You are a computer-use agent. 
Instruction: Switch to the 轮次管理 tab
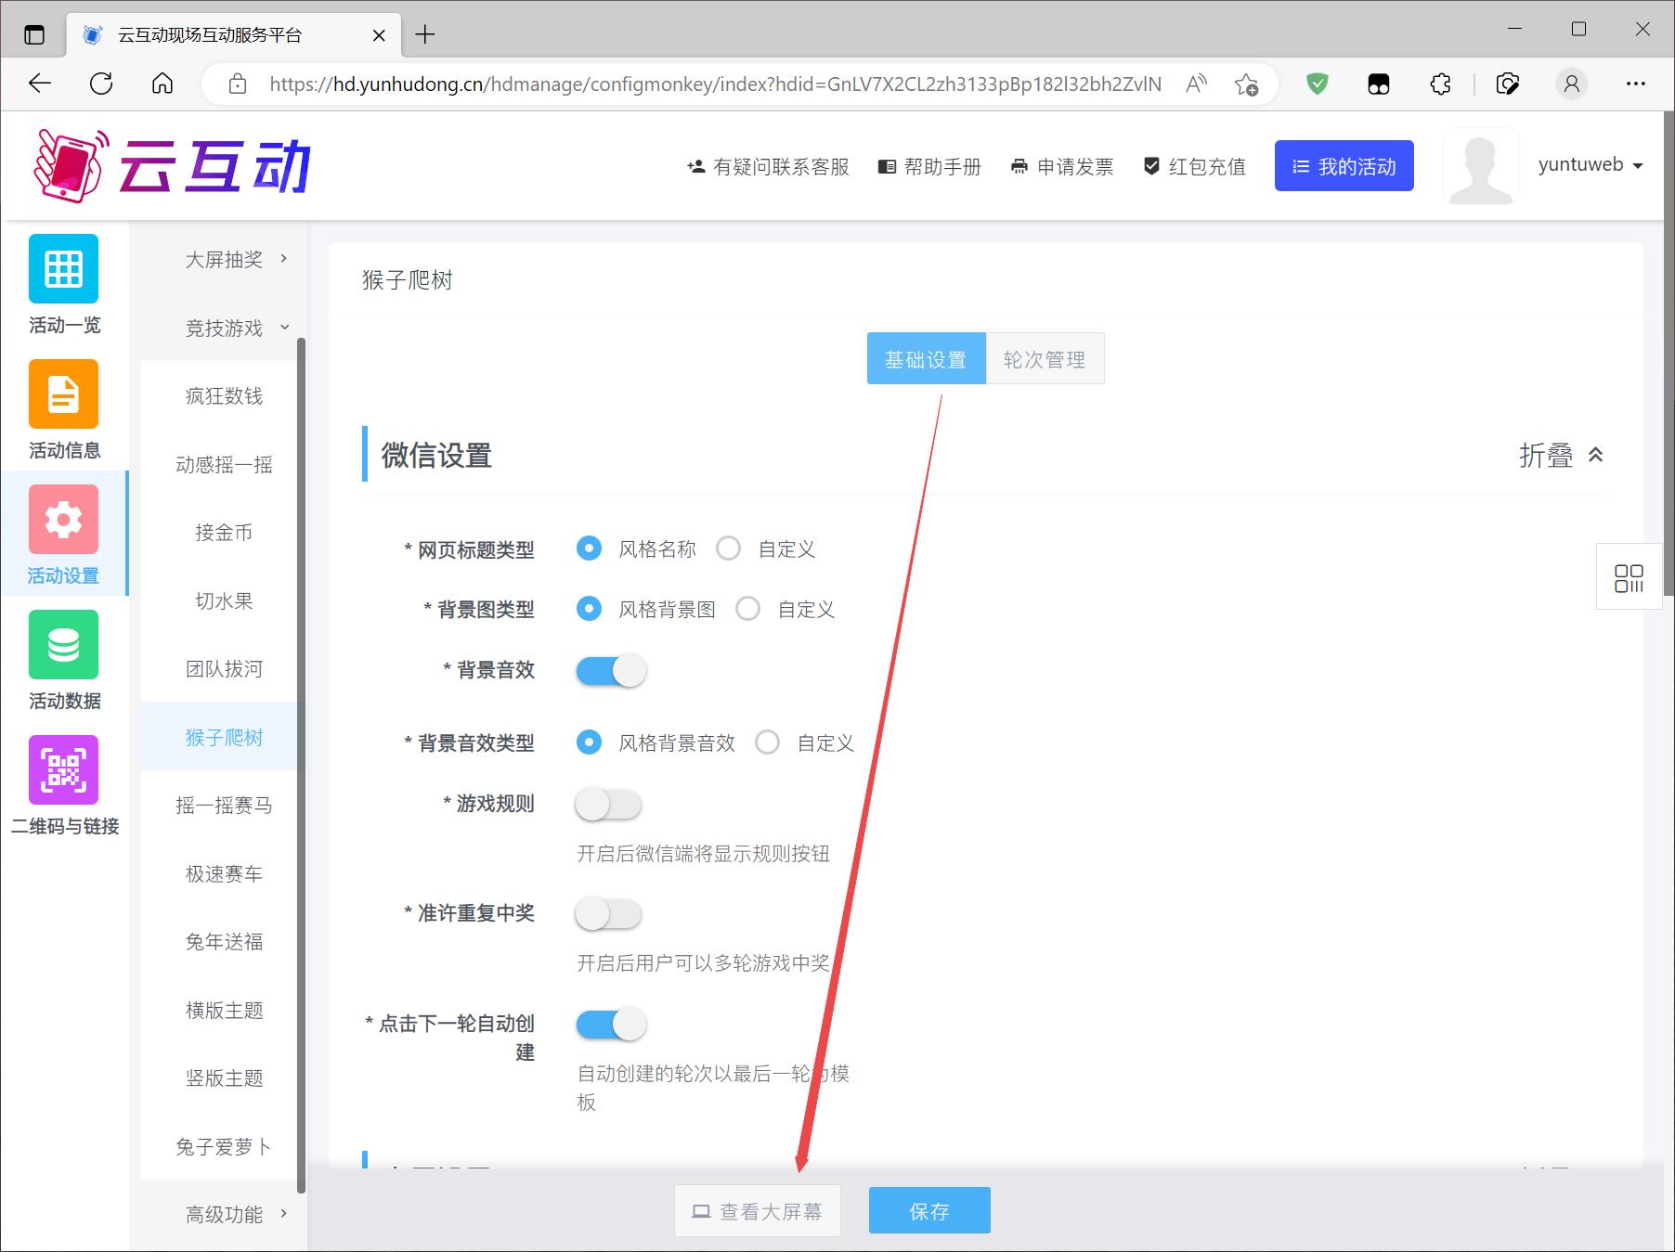[1045, 358]
